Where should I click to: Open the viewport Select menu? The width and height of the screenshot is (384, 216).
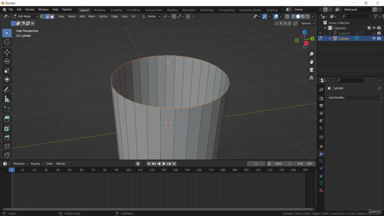72,16
